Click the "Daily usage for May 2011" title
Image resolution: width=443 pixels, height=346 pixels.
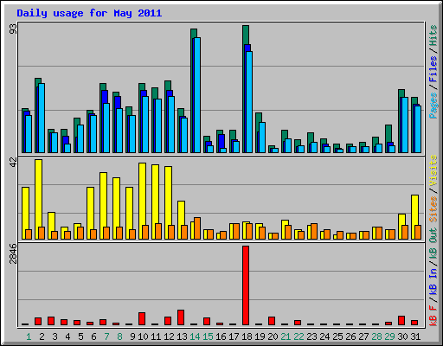(x=89, y=13)
